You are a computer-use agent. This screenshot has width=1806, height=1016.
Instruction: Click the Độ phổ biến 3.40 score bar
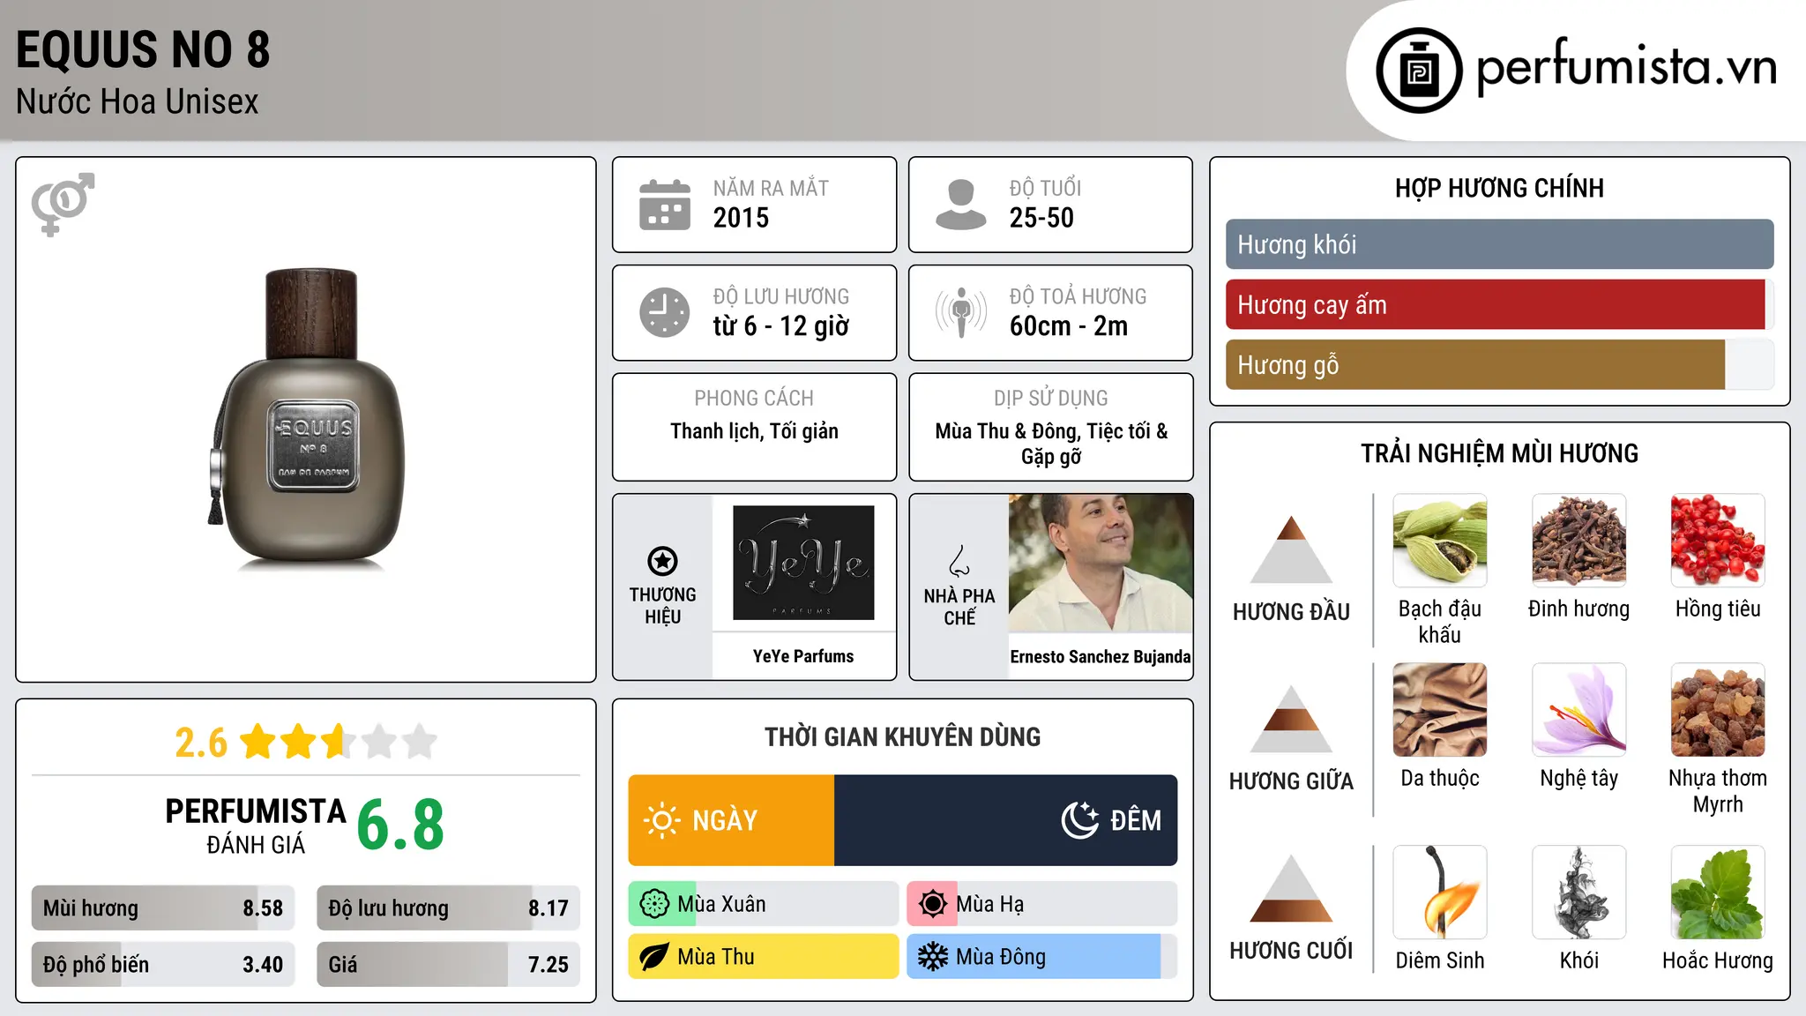[163, 964]
